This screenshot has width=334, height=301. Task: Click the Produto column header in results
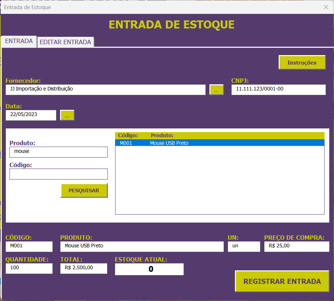[162, 135]
